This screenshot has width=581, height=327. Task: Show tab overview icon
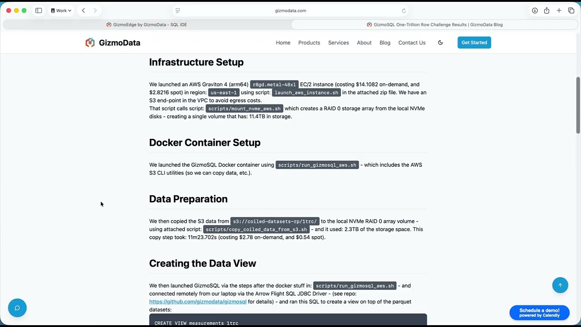(571, 10)
